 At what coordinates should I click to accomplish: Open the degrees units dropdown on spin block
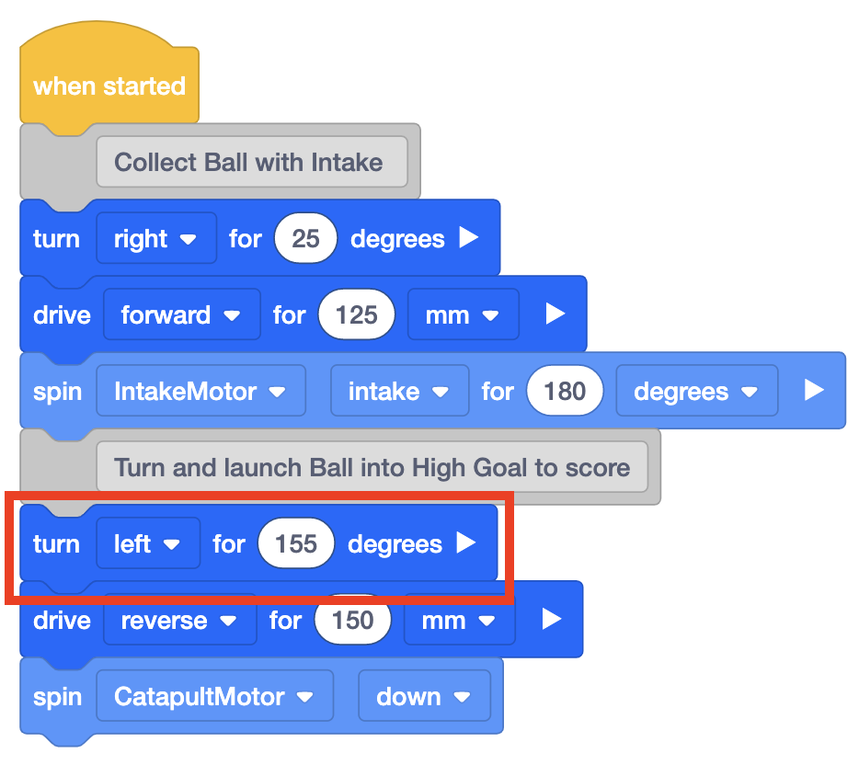[696, 391]
